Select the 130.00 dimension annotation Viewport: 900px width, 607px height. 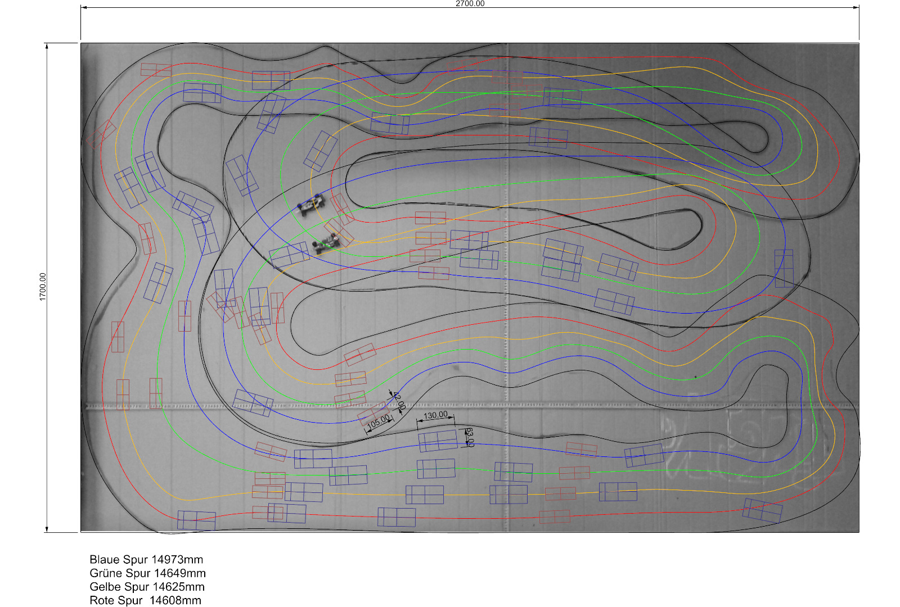coord(436,415)
